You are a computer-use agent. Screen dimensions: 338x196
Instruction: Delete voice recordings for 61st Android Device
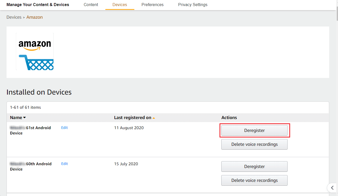tap(254, 144)
